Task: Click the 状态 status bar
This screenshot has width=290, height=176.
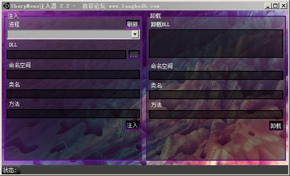Action: 145,170
